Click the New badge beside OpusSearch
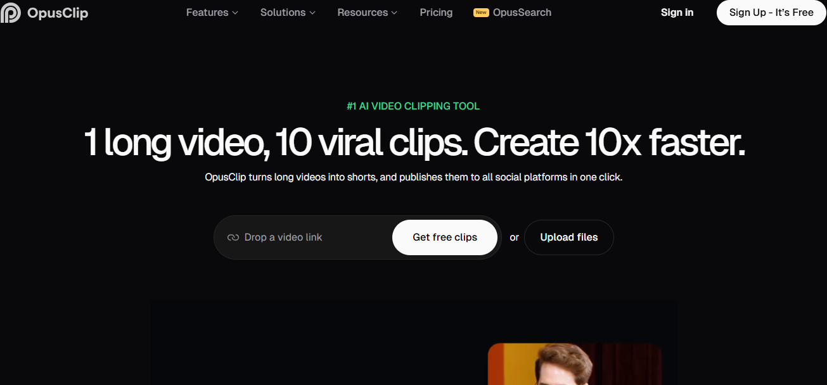The height and width of the screenshot is (385, 827). coord(481,13)
